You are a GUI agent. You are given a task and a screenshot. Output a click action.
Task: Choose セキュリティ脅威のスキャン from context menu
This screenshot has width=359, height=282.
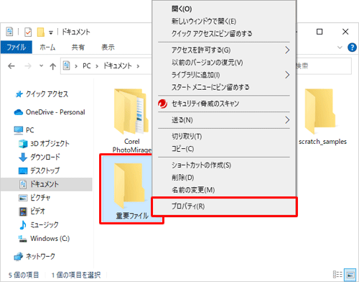224,104
